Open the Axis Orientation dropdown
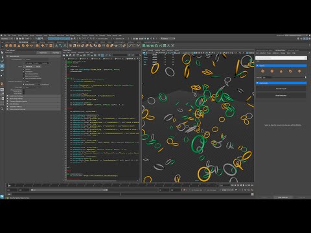 point(37,60)
